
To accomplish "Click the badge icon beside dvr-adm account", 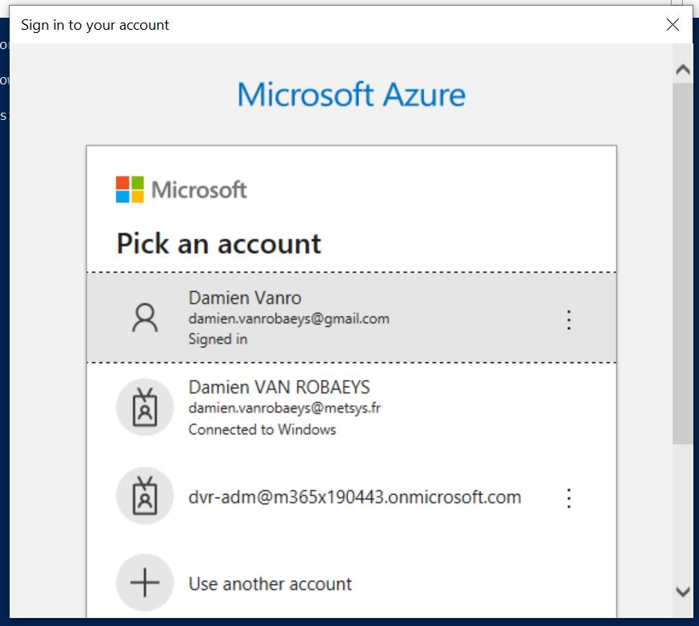I will [x=145, y=497].
